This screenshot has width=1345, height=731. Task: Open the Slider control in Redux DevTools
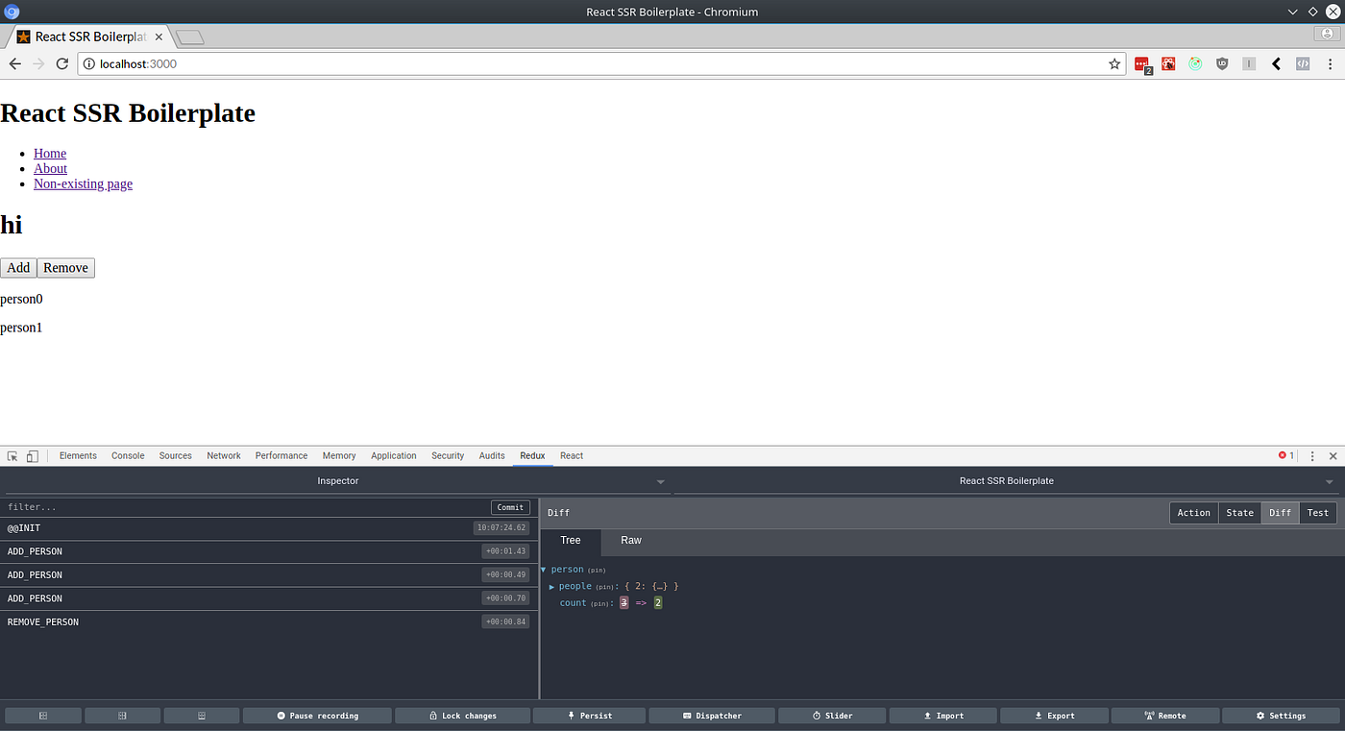[x=832, y=715]
